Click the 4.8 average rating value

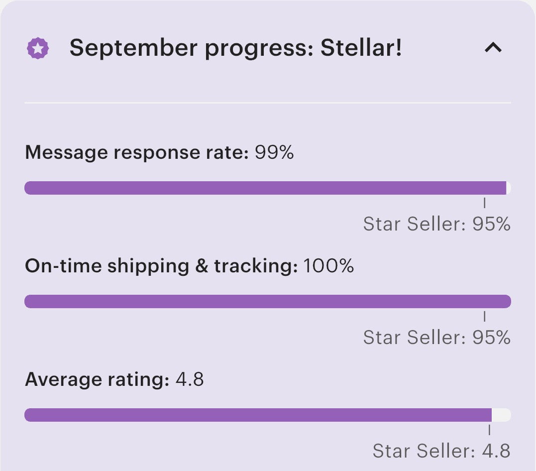coord(190,379)
